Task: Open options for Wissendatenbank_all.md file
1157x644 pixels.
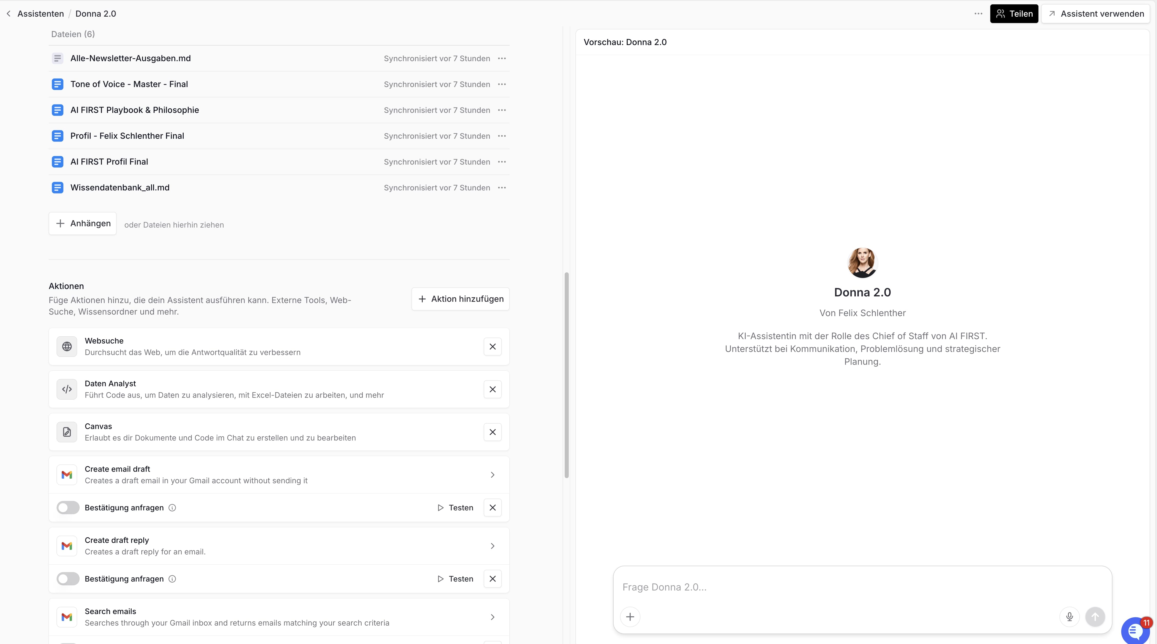Action: point(502,188)
